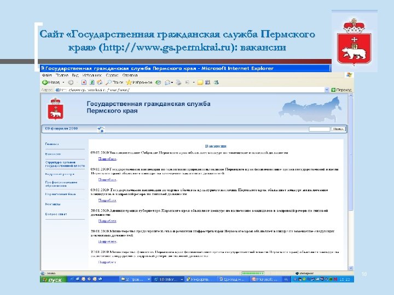Click the date 09 февраля 2010
Viewport: 394px width, 295px height.
[61, 128]
